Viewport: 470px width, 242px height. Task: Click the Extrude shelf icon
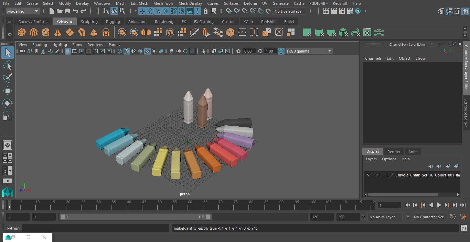click(206, 33)
